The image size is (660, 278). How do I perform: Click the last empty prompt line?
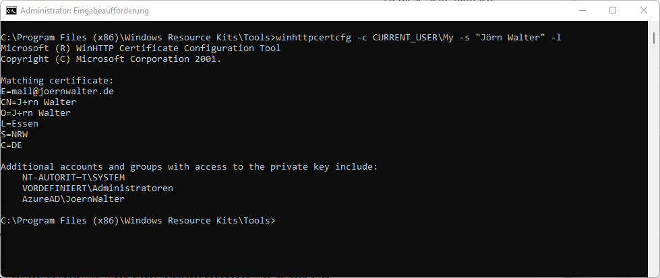point(138,220)
